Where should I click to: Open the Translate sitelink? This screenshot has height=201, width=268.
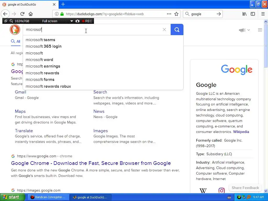pos(24,131)
